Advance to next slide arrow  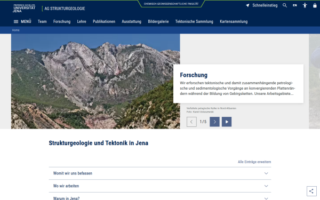click(214, 122)
